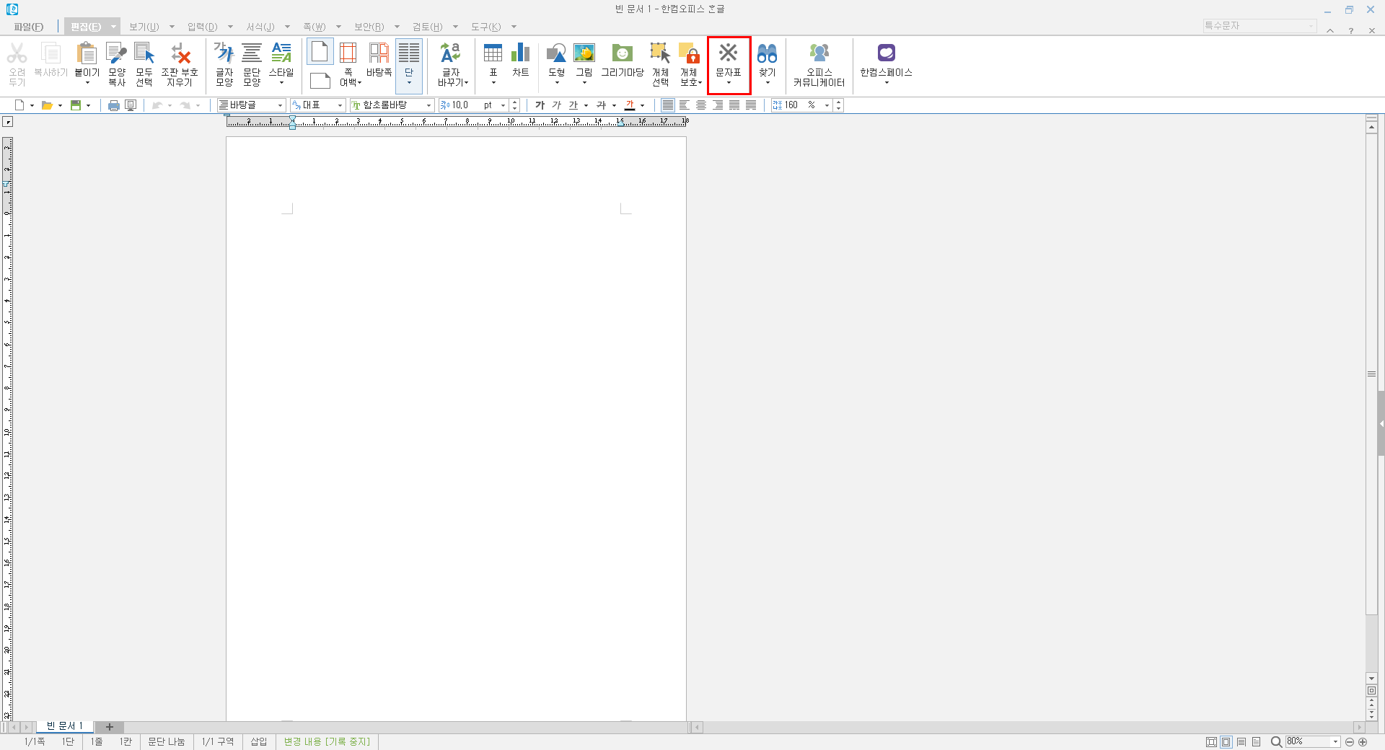The height and width of the screenshot is (750, 1385).
Task: Set justified paragraph alignment
Action: click(x=668, y=105)
